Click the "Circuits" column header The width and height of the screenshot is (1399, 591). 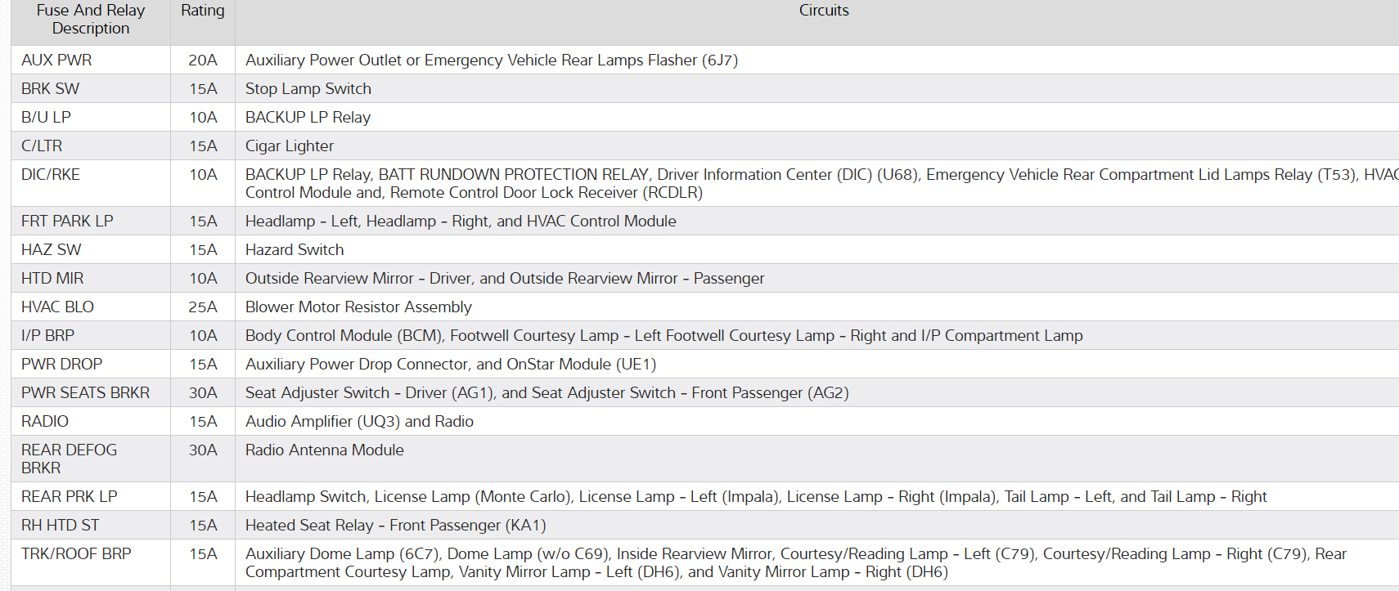[823, 11]
